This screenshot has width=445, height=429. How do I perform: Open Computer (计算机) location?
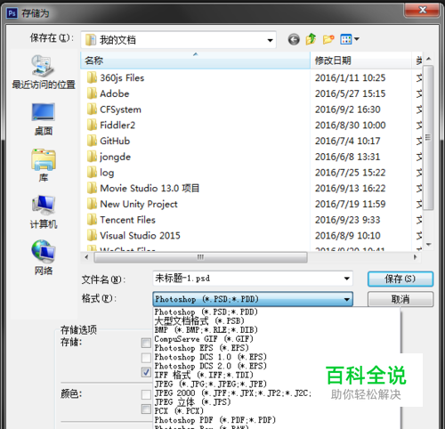[x=44, y=212]
